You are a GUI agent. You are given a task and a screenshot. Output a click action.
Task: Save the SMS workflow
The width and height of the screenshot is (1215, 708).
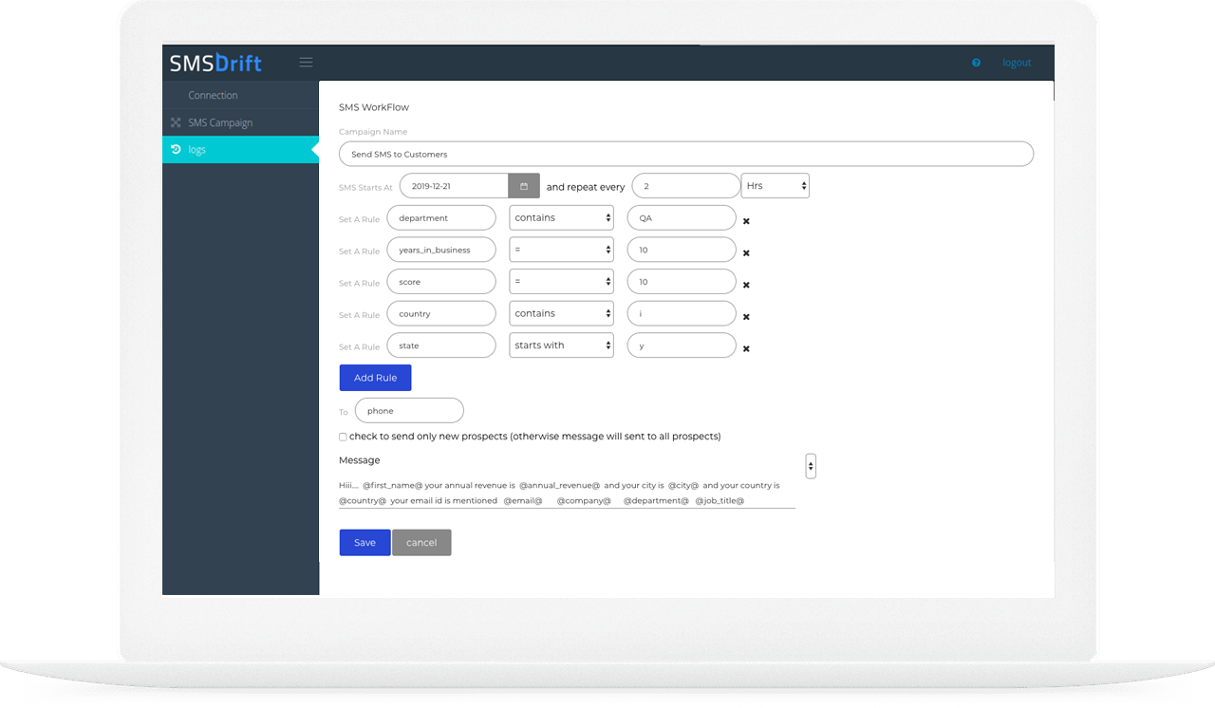(x=364, y=543)
